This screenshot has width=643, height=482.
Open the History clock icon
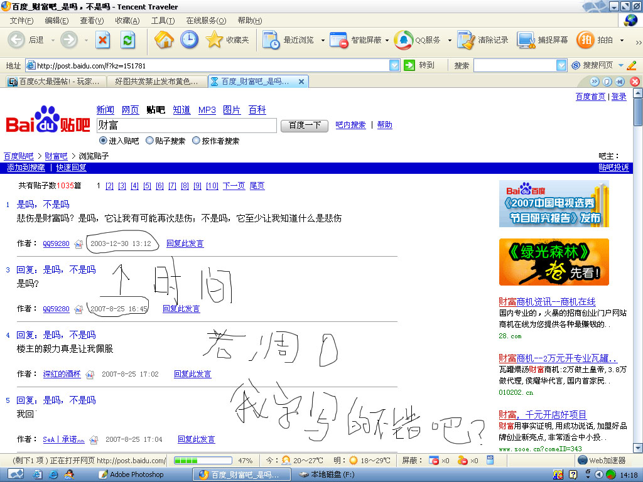click(189, 40)
